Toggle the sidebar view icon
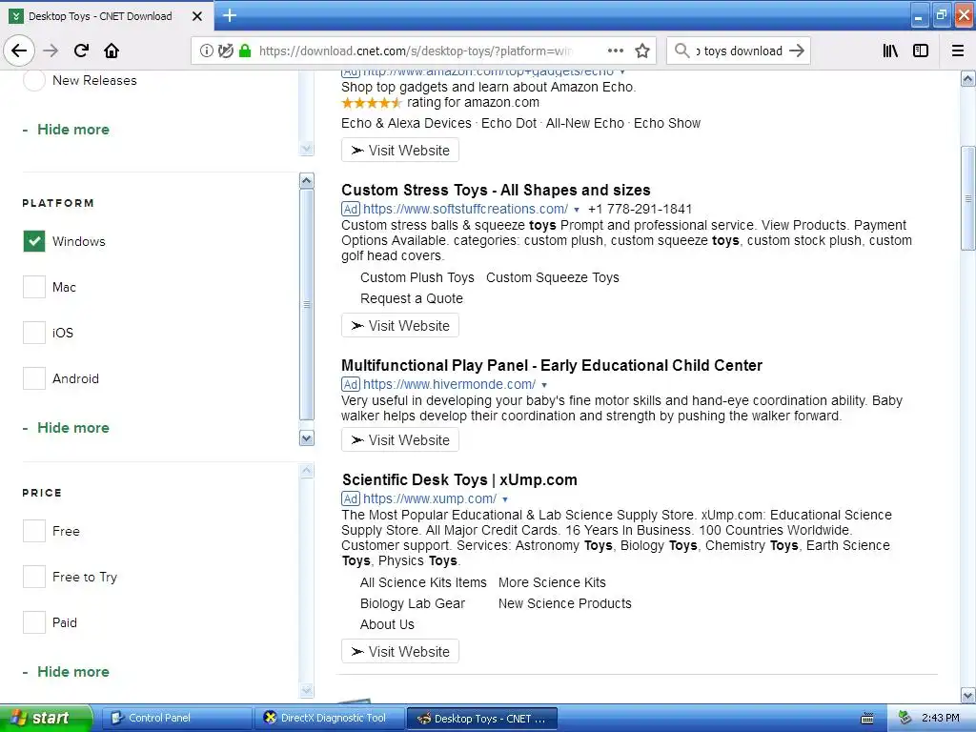Viewport: 976px width, 732px height. tap(921, 51)
